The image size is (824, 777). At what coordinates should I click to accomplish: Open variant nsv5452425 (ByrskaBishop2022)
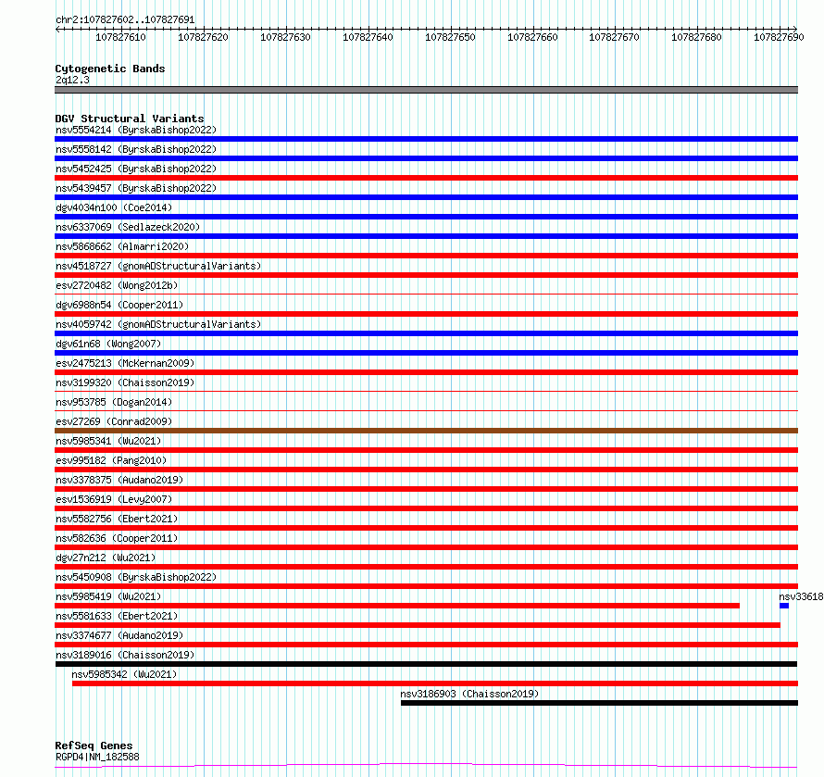(136, 169)
